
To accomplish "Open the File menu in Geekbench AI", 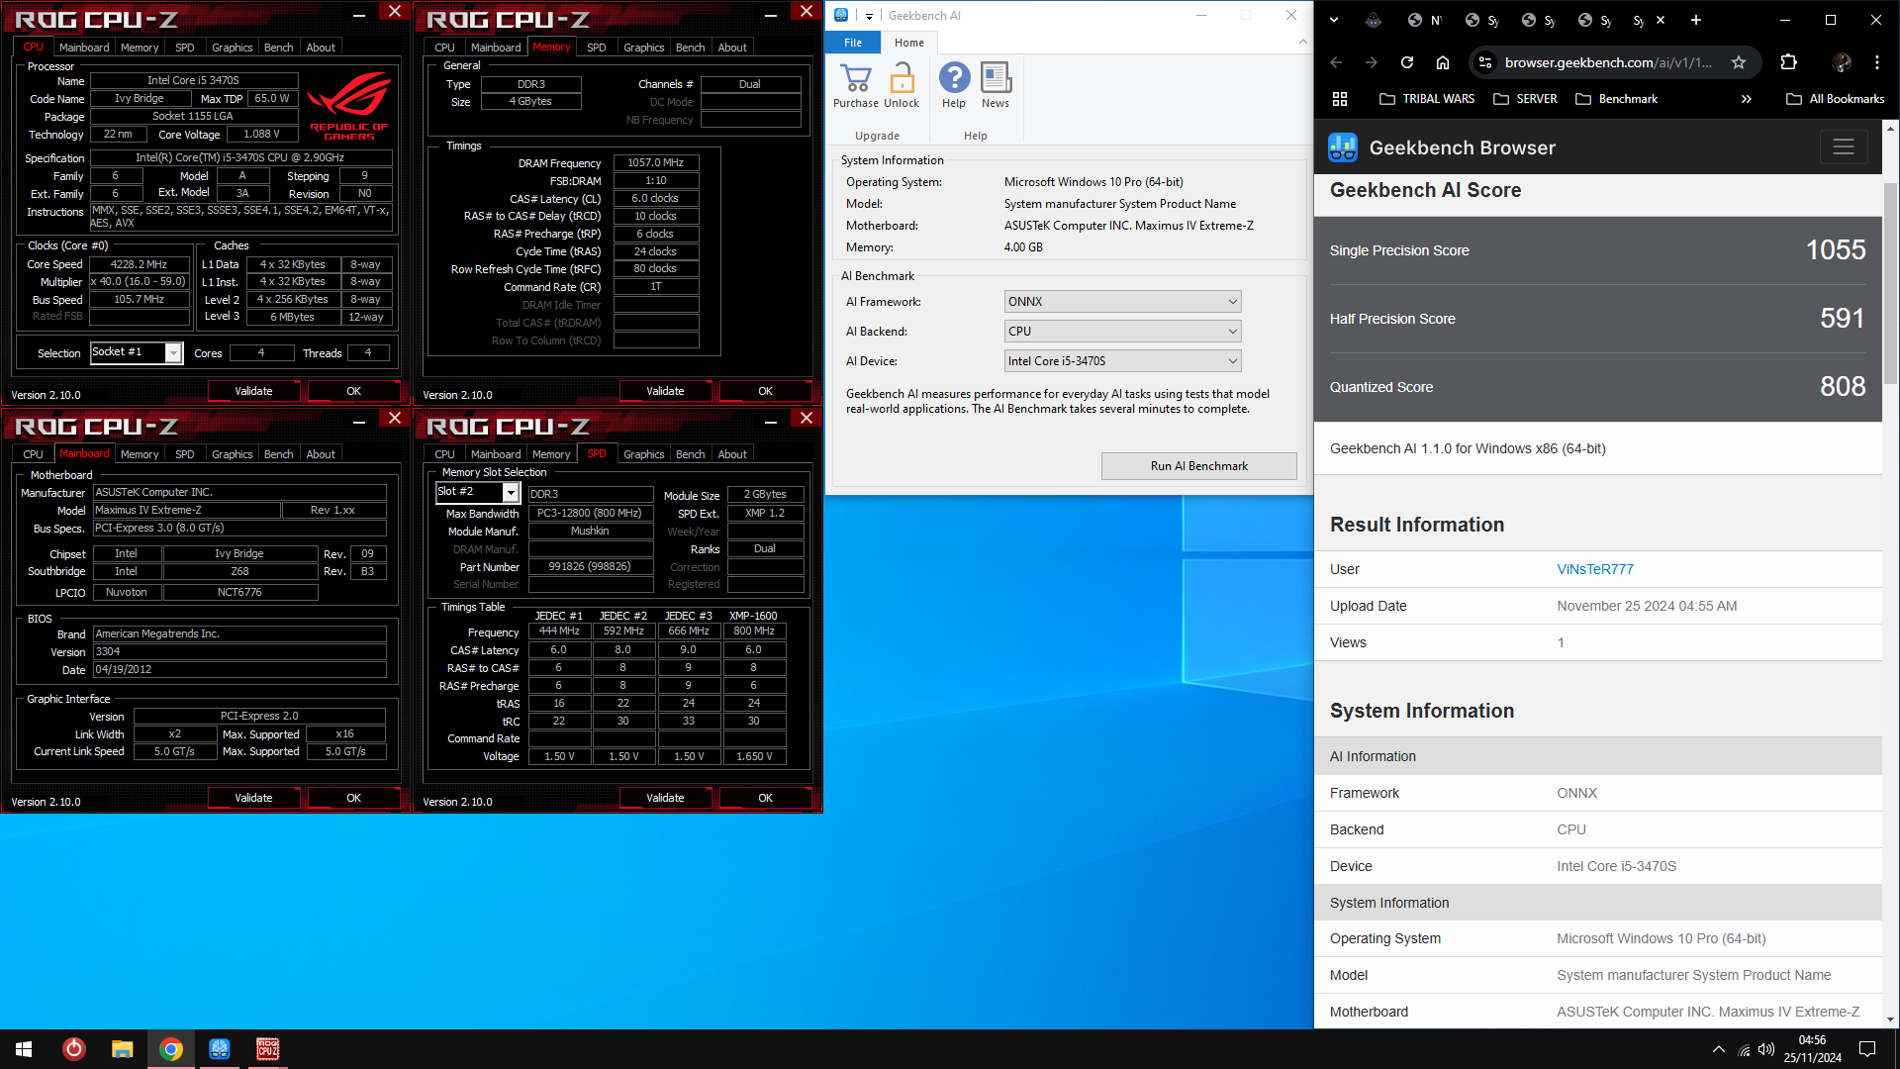I will 853,43.
